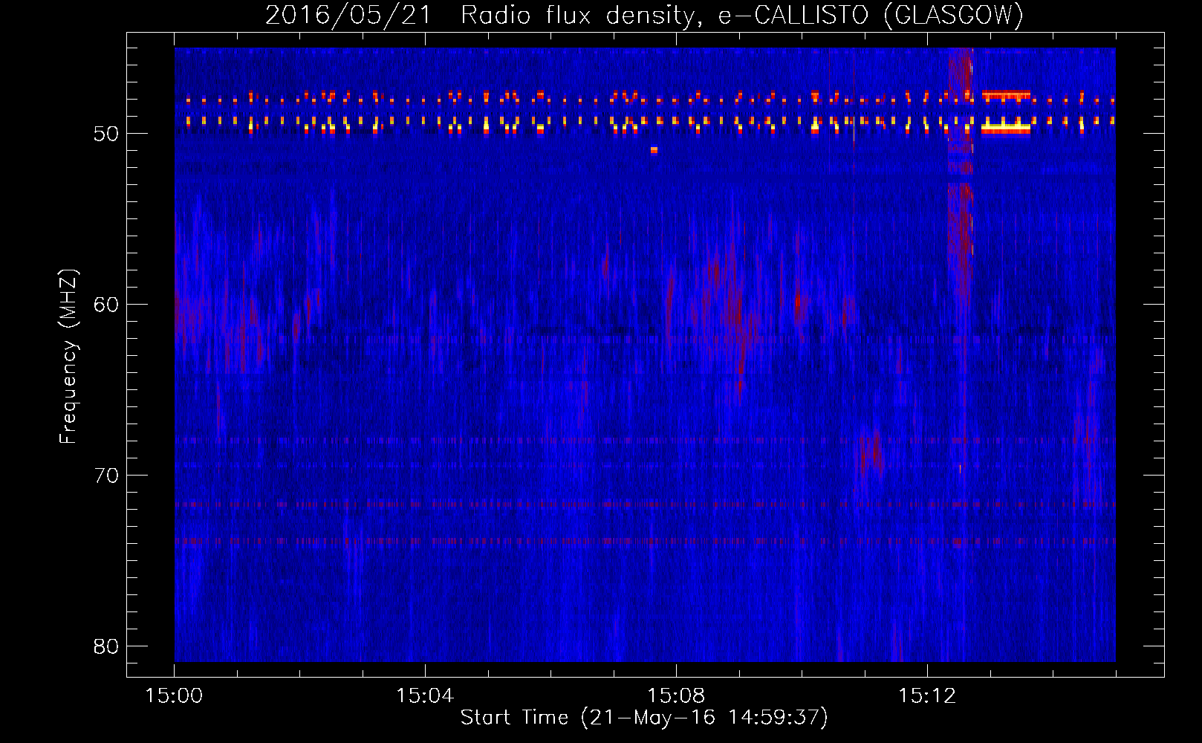Screen dimensions: 1202x743
Task: Click the 15:08 time tick label
Action: (676, 696)
